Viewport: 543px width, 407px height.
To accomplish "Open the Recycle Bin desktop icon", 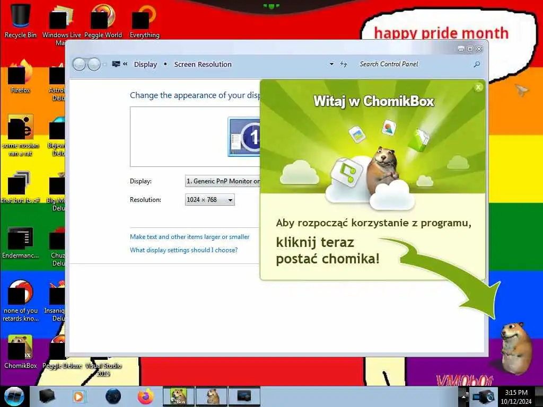I will [21, 21].
